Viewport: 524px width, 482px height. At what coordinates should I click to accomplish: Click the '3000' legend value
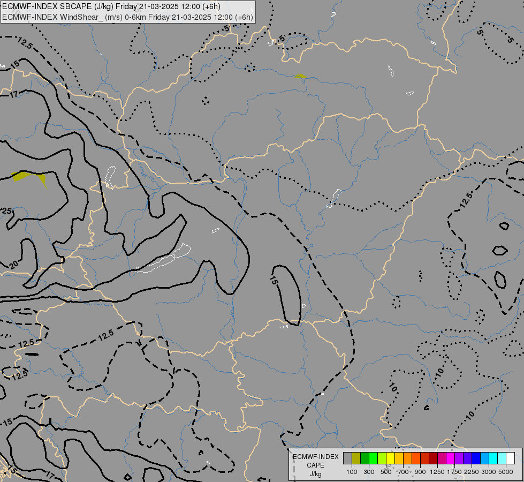[x=489, y=472]
